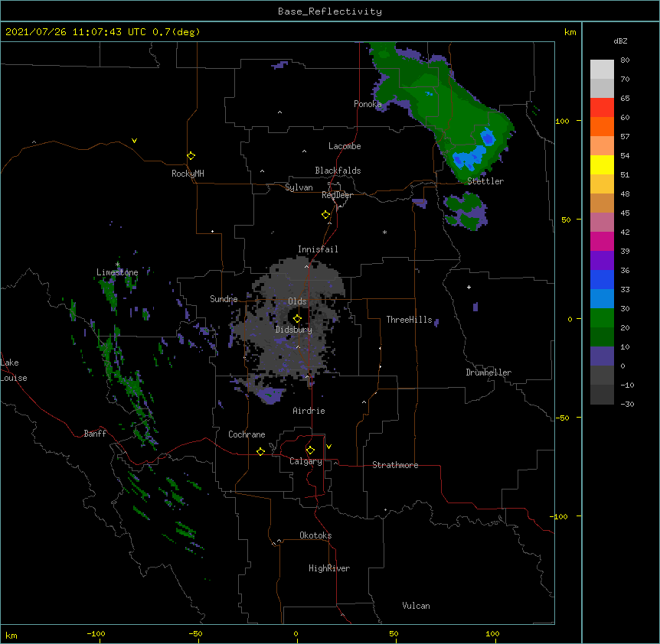The width and height of the screenshot is (660, 644).
Task: Click the Strathmore label
Action: tap(395, 465)
